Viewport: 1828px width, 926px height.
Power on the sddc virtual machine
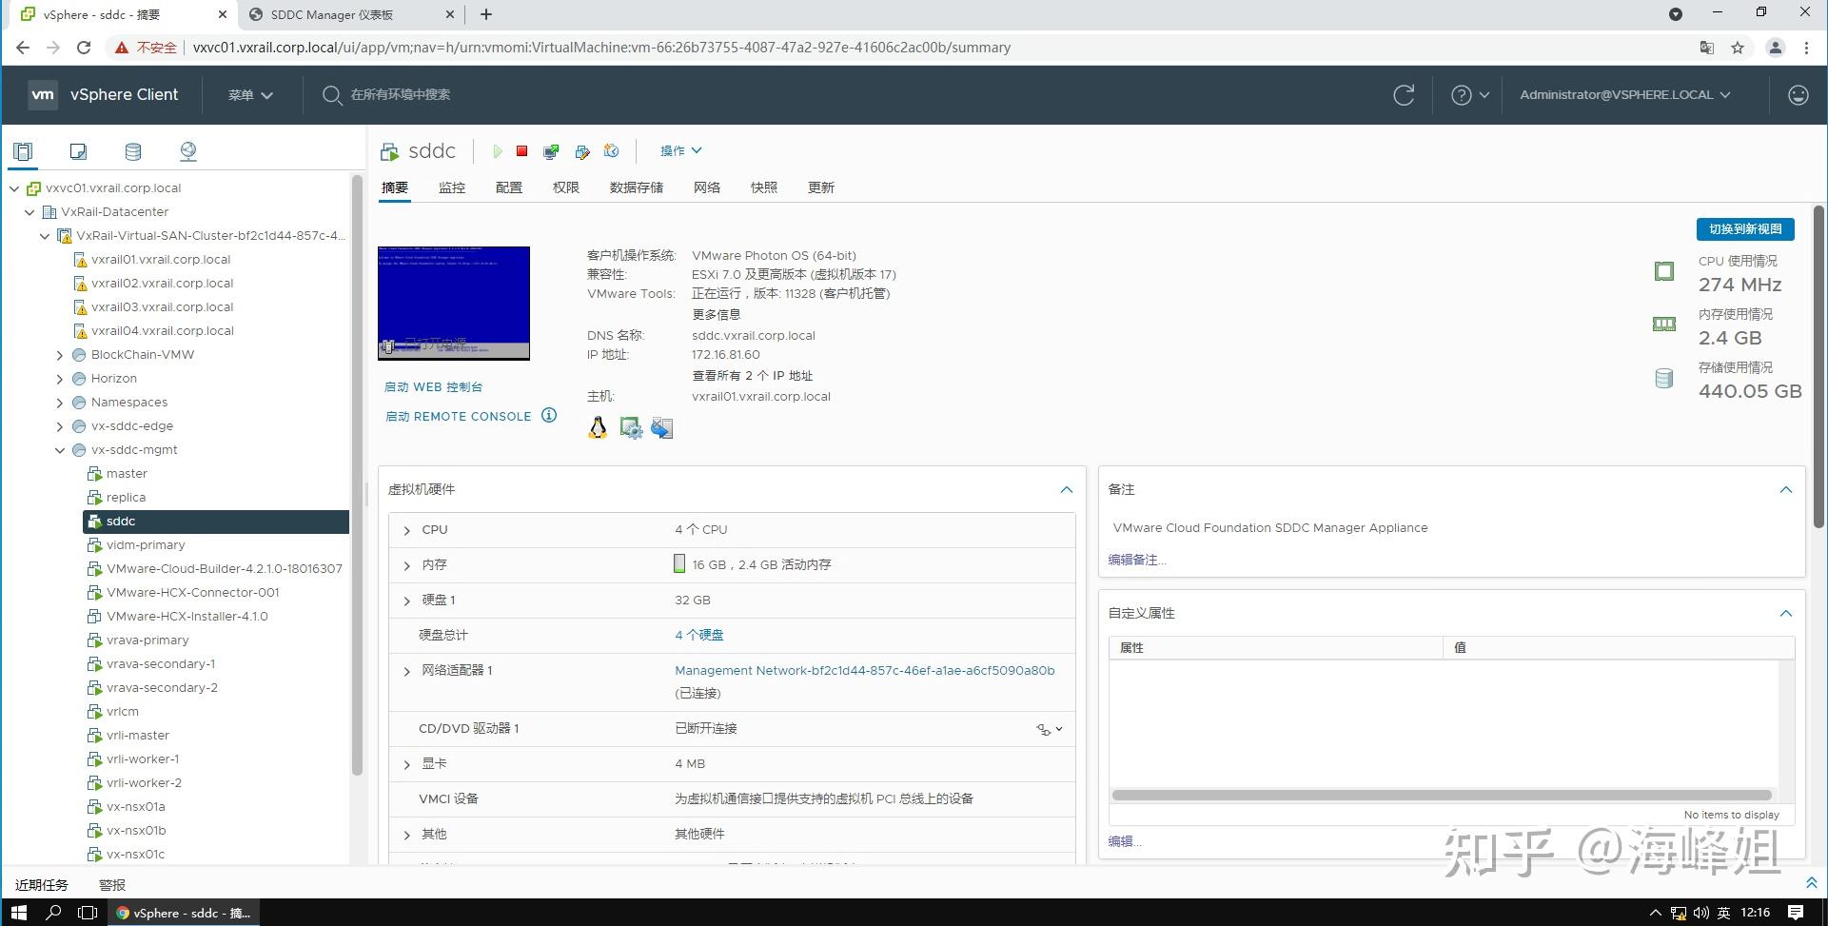click(x=498, y=150)
